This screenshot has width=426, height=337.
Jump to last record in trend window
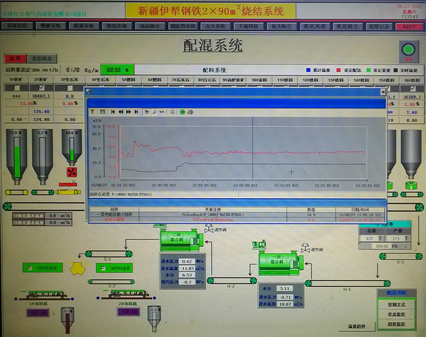click(x=137, y=111)
